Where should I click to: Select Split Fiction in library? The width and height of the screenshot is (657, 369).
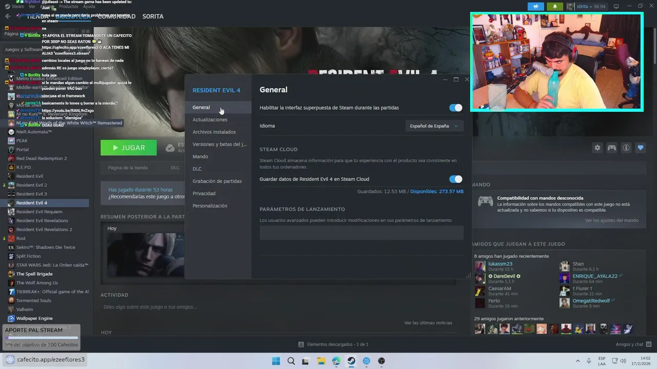tap(28, 256)
